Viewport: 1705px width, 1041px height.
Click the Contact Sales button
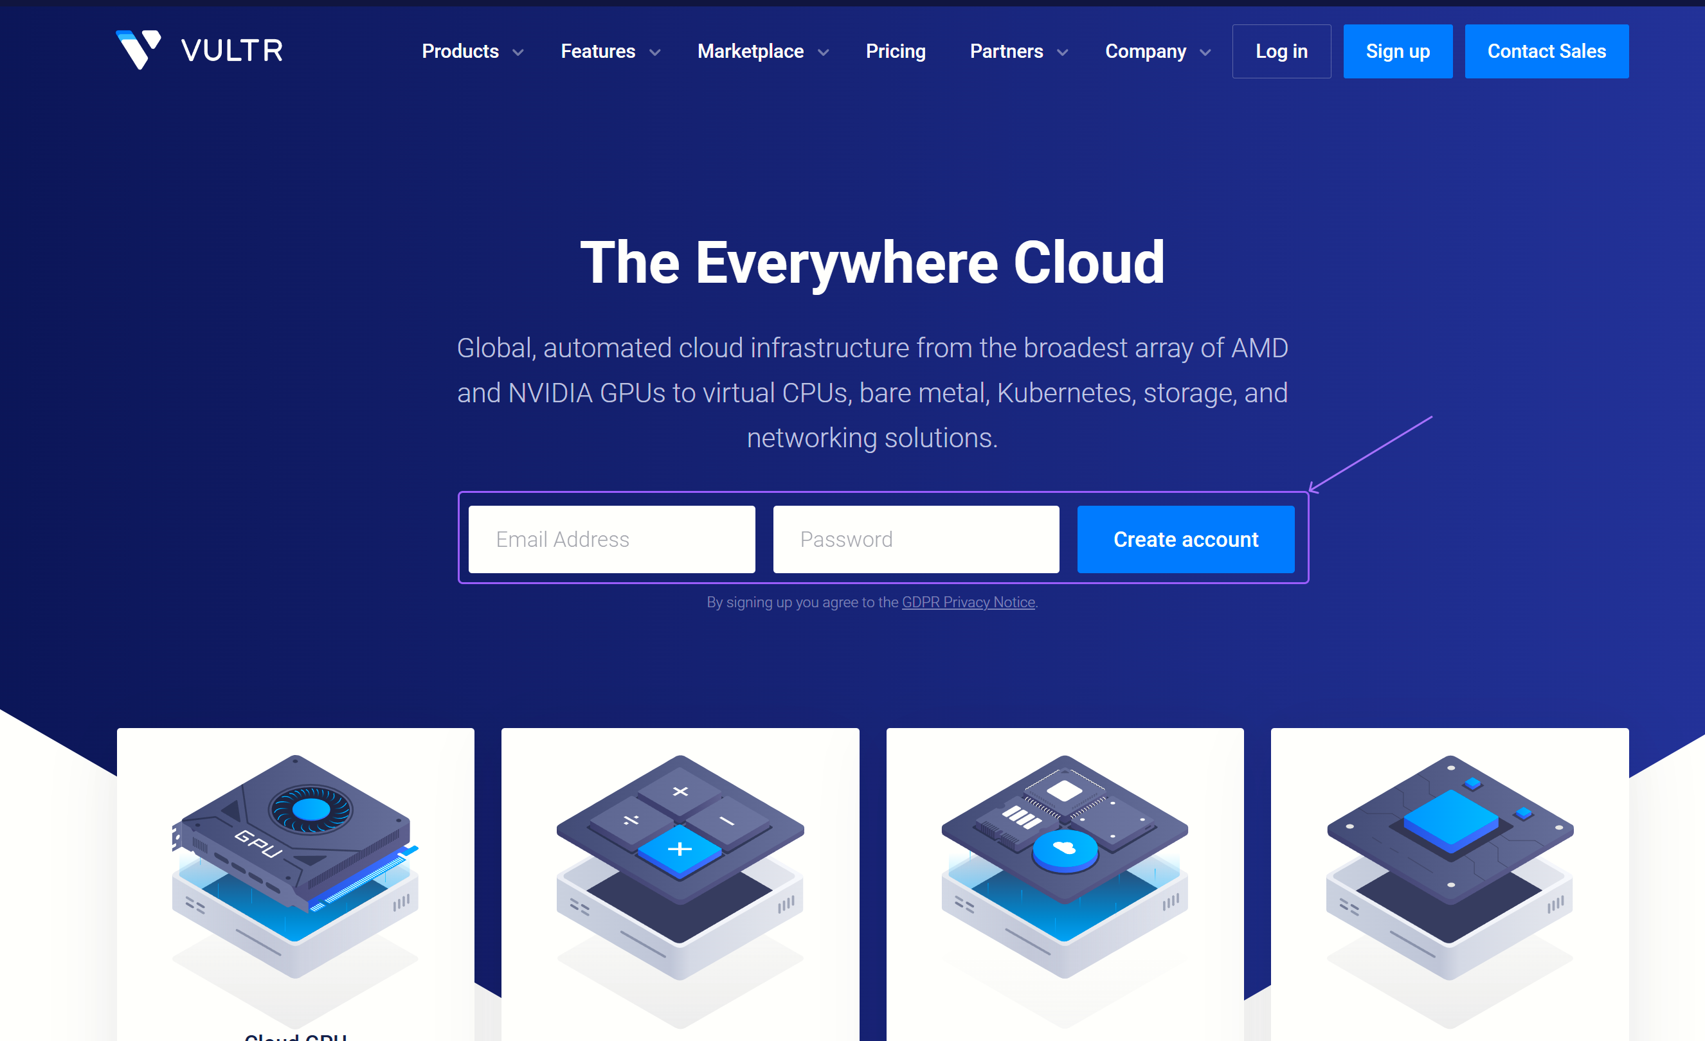coord(1546,51)
